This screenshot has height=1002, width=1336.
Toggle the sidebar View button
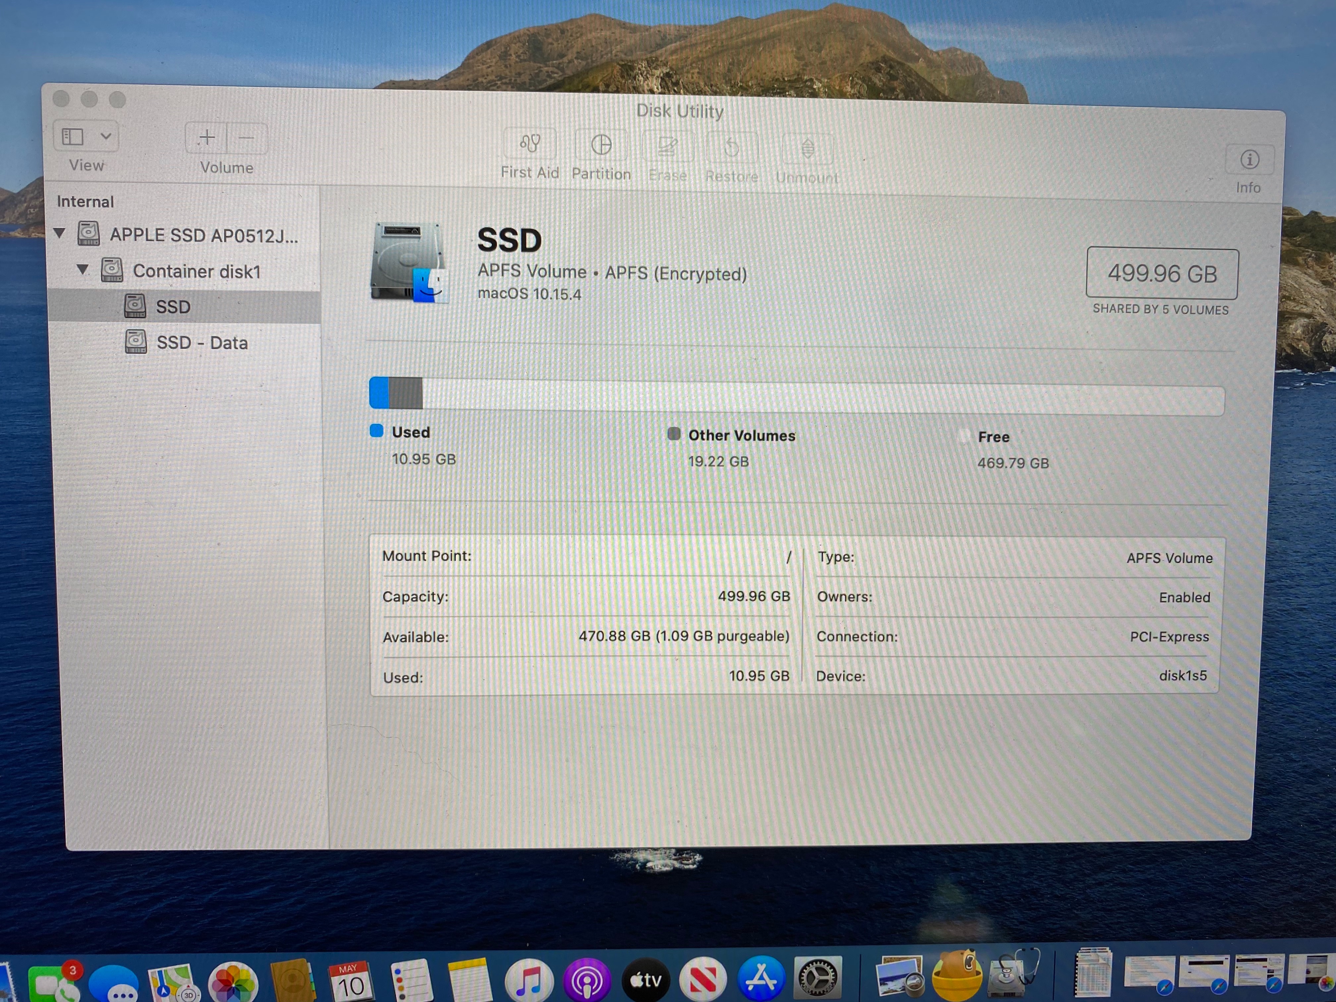(73, 137)
